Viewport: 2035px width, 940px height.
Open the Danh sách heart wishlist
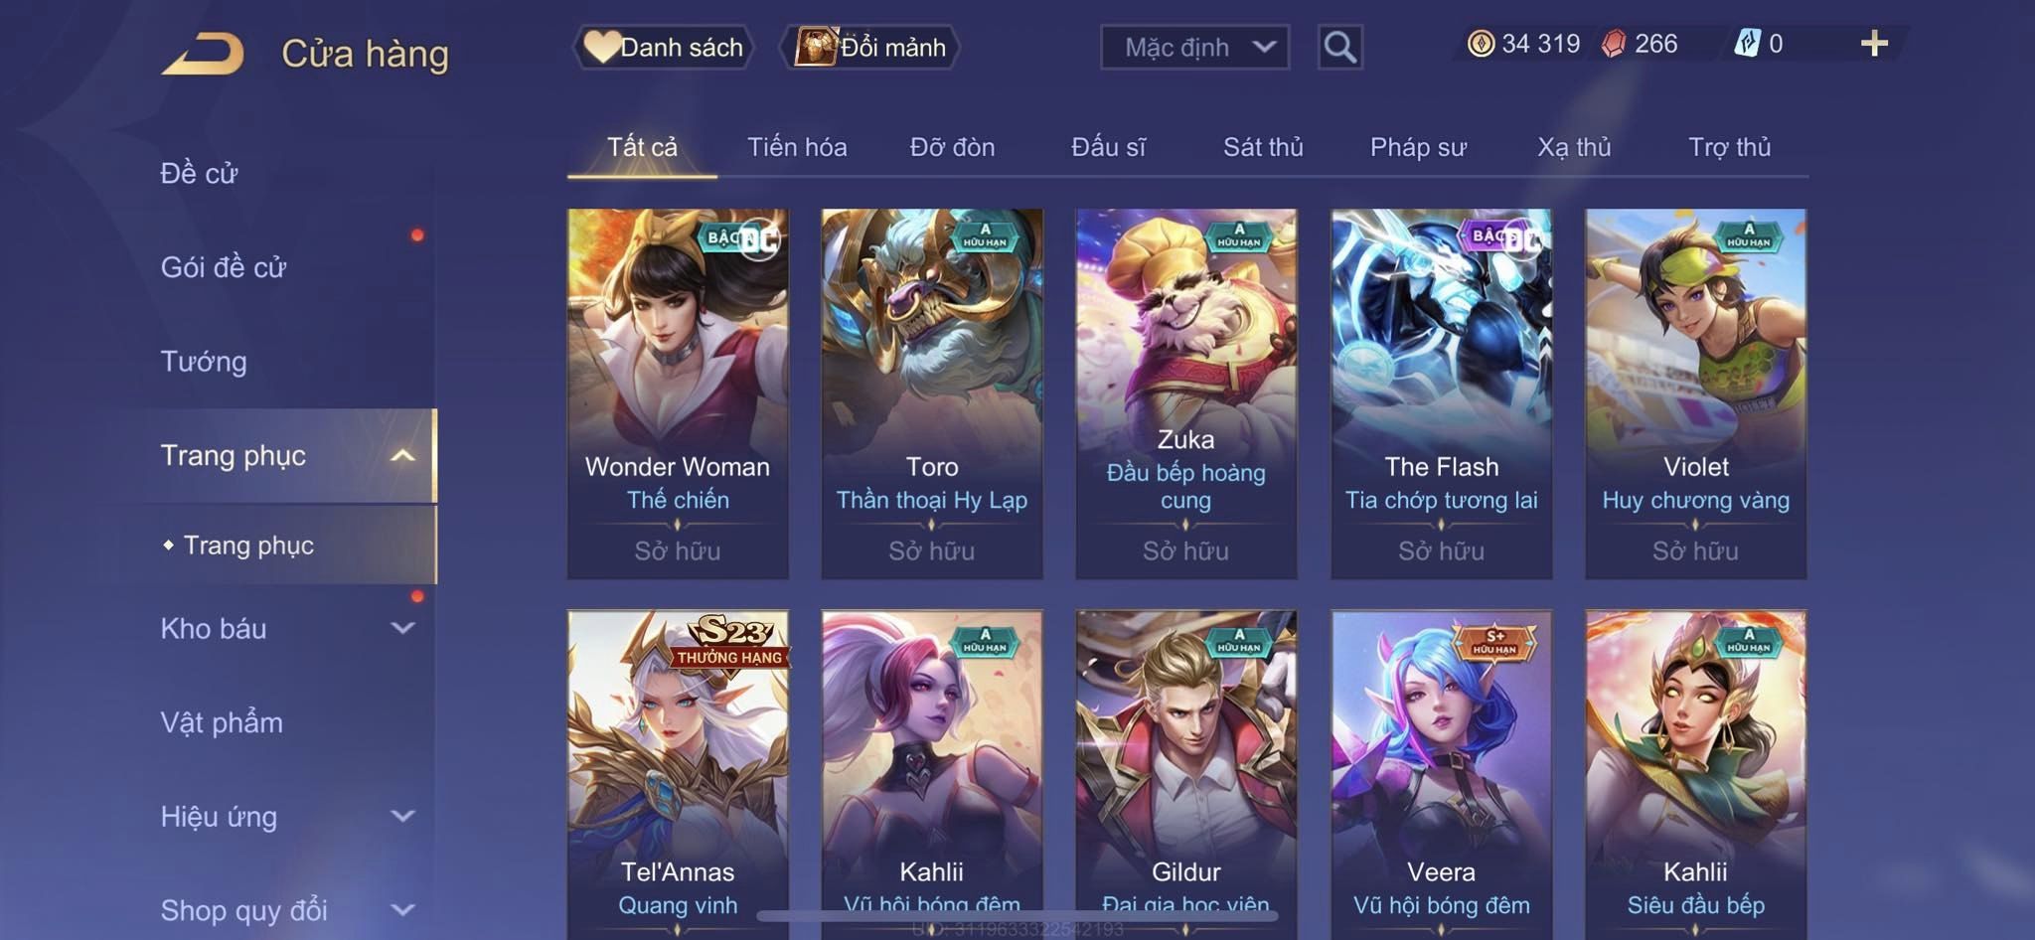tap(663, 47)
